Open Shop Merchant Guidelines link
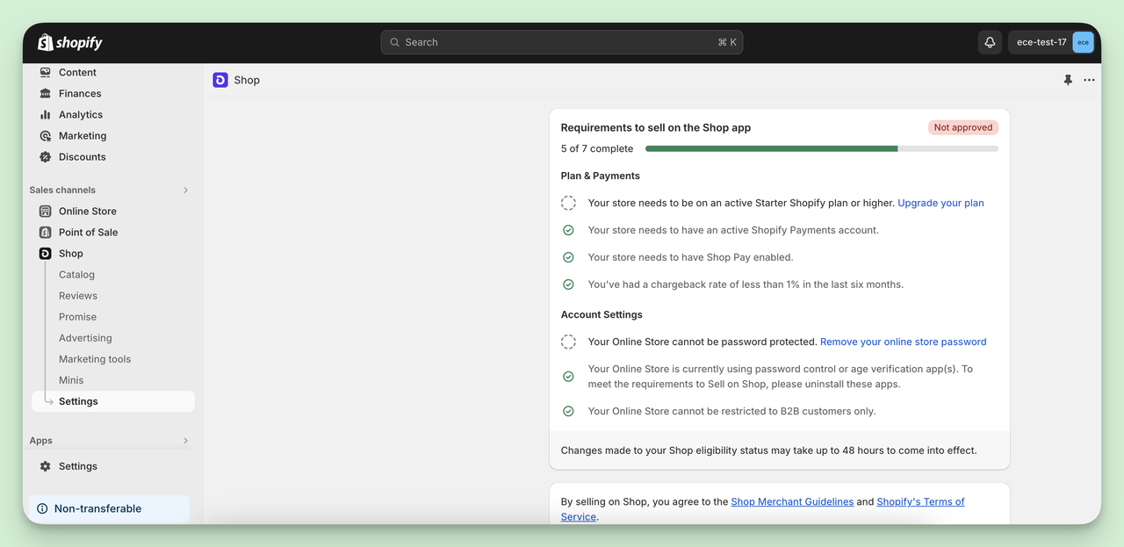Screen dimensions: 1124x547 click(792, 501)
